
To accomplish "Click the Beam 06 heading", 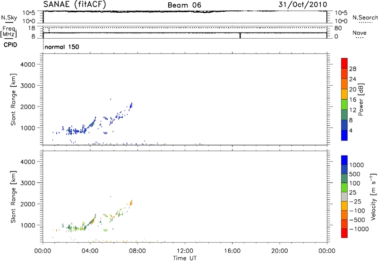I will pyautogui.click(x=184, y=5).
